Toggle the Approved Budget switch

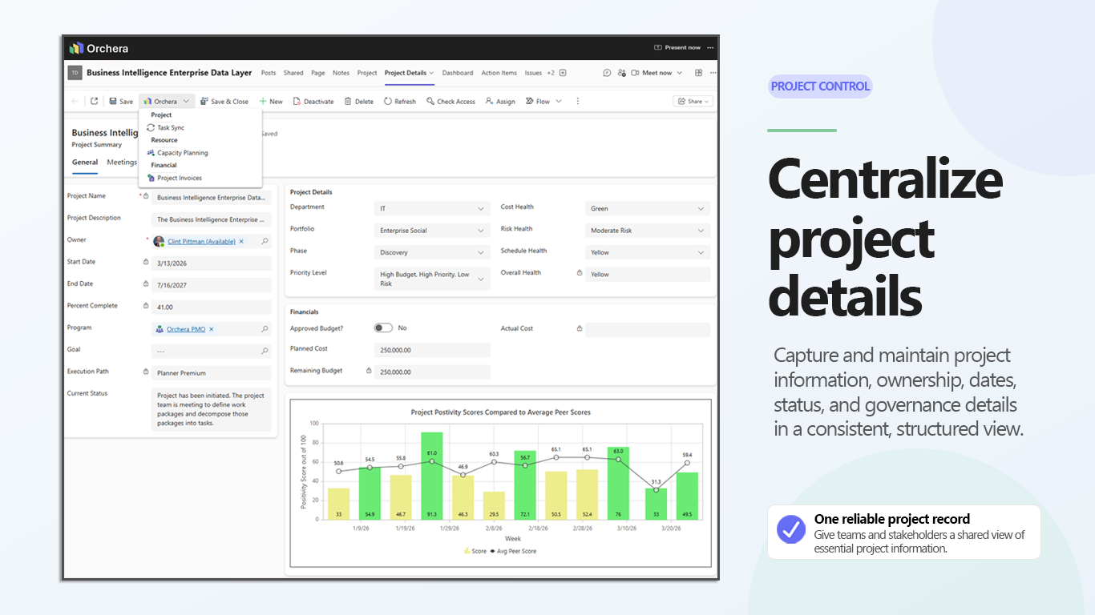pos(383,328)
